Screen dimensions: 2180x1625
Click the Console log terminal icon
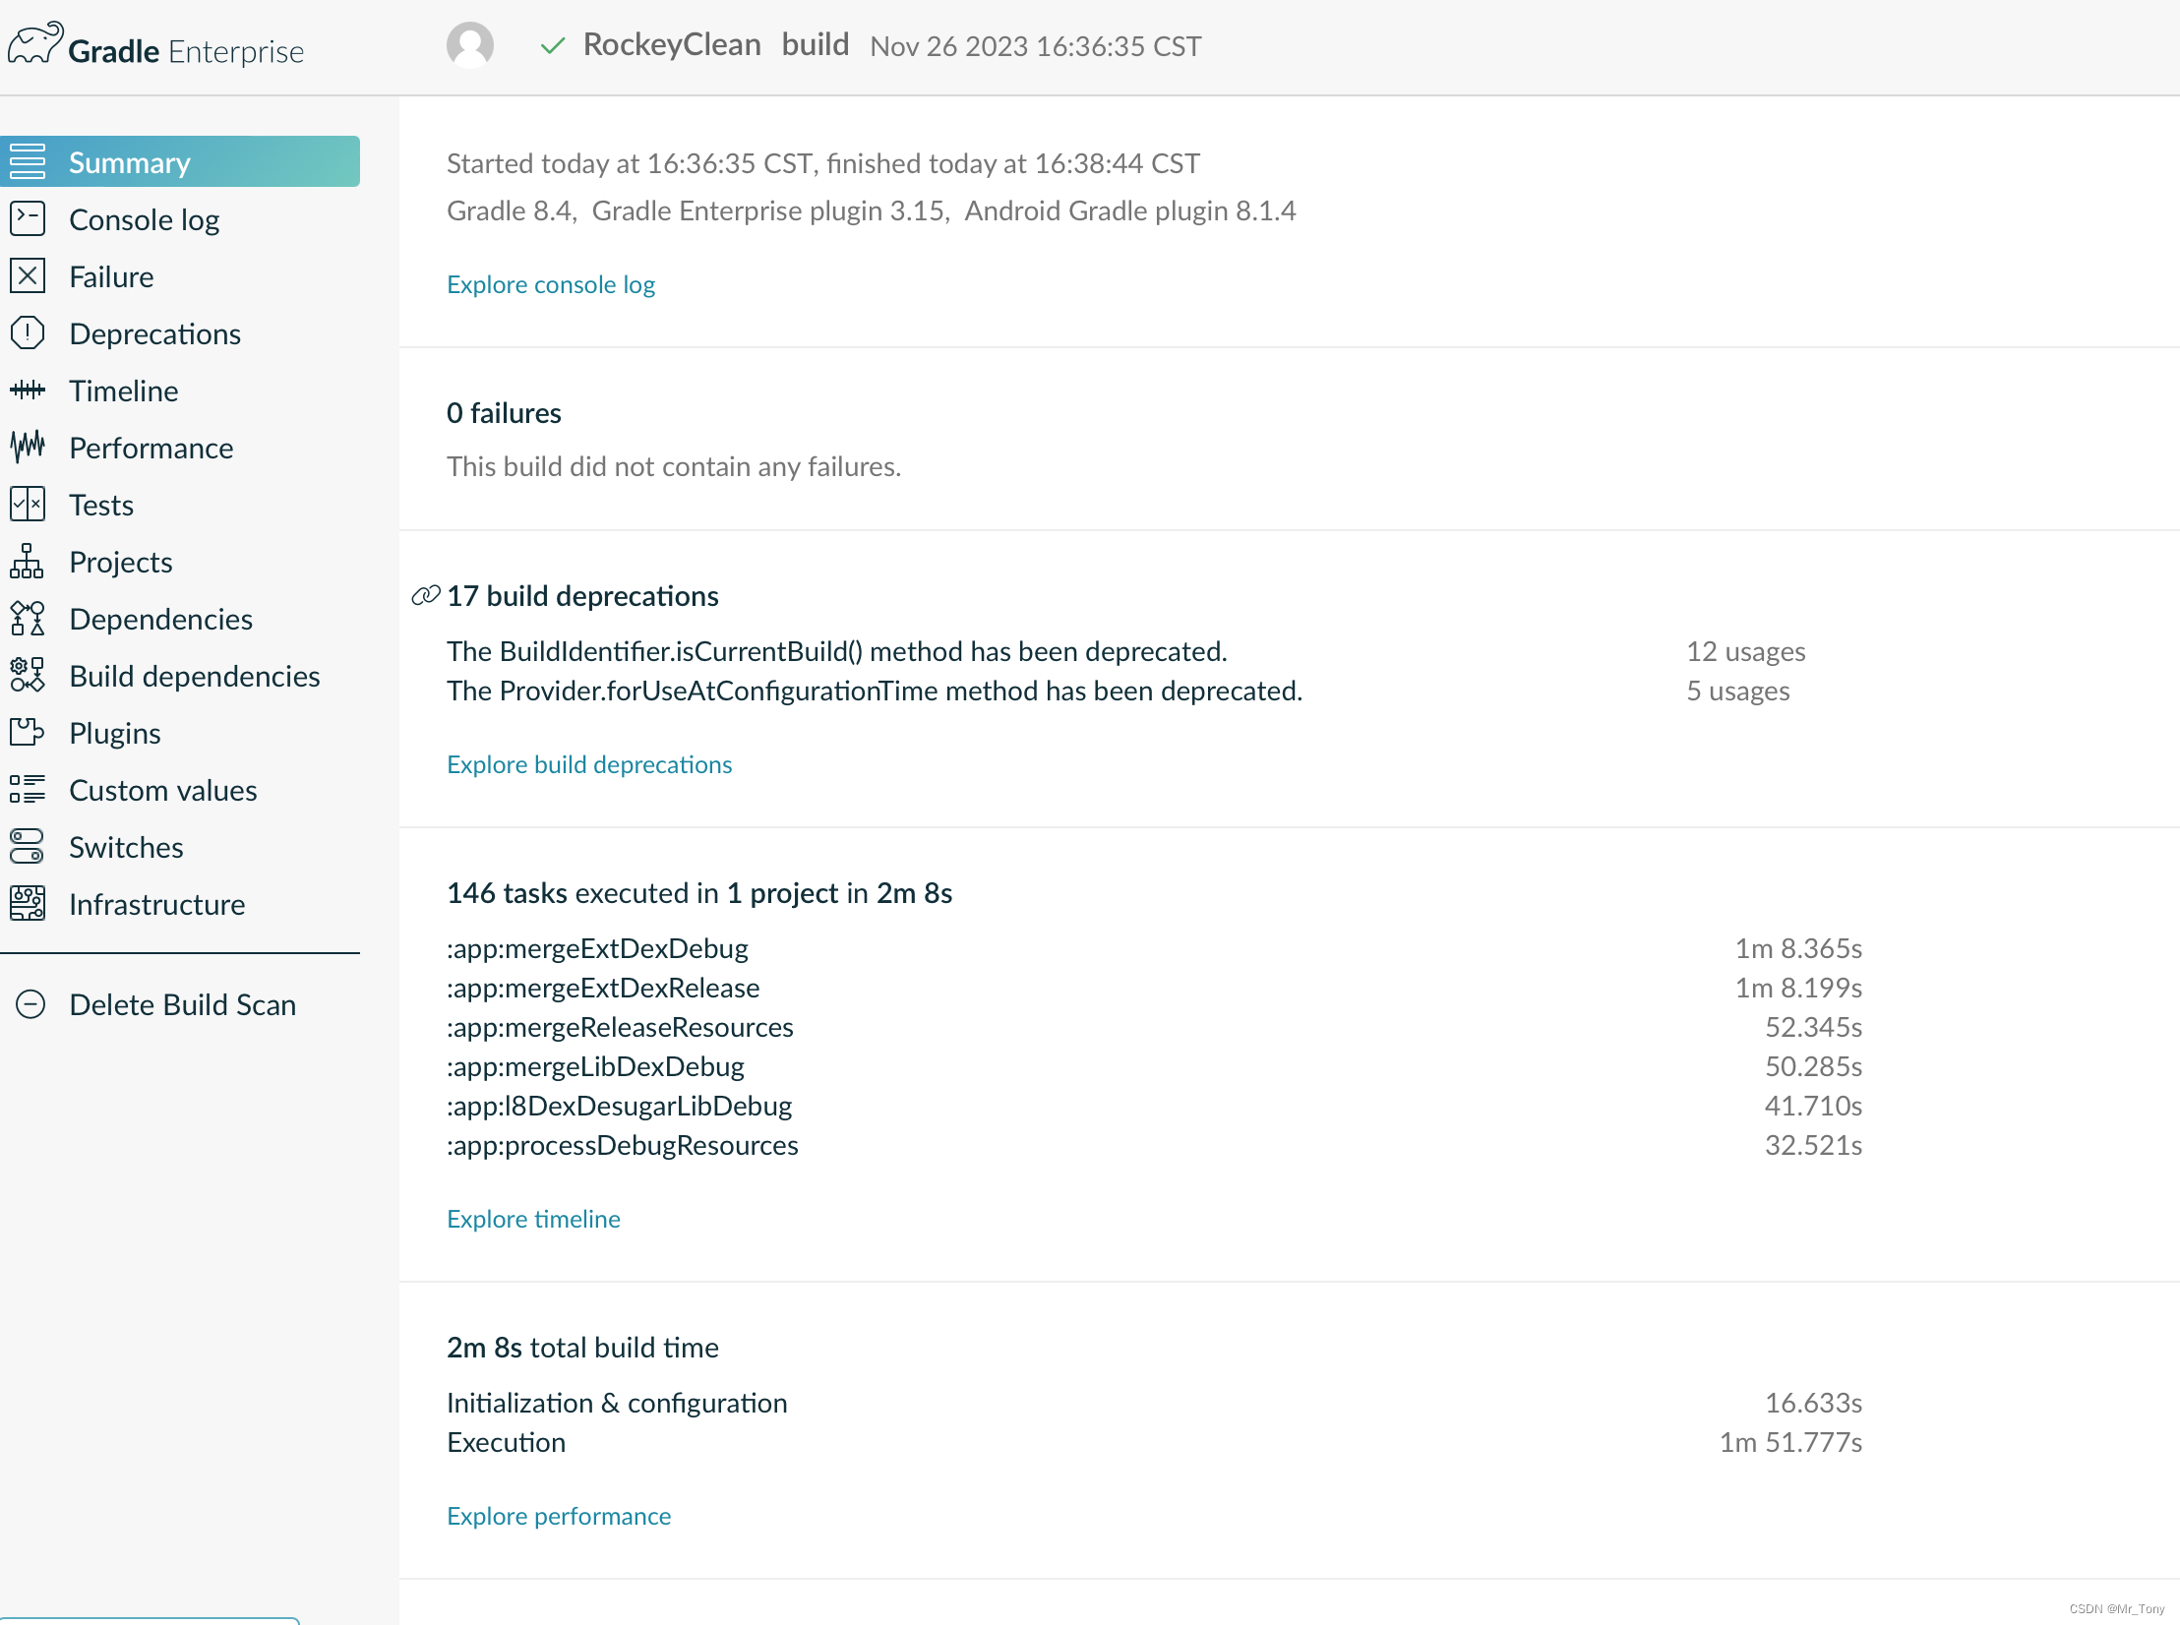(x=28, y=219)
